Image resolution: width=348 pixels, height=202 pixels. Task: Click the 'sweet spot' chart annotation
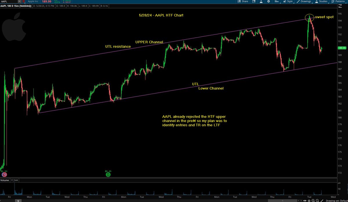[x=324, y=17]
